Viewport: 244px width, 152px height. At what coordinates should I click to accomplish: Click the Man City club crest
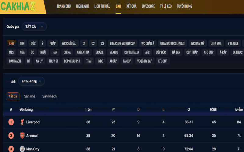click(x=22, y=149)
